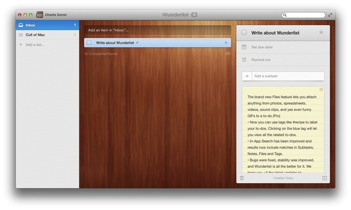The height and width of the screenshot is (210, 351).
Task: Toggle fullscreen with the arrows icon
Action: [330, 15]
